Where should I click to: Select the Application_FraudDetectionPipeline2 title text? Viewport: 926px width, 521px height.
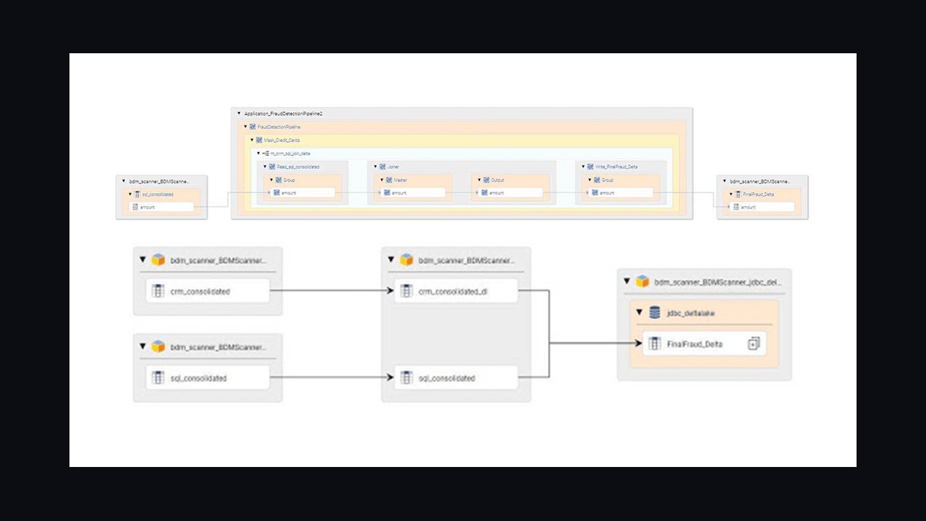(x=283, y=113)
